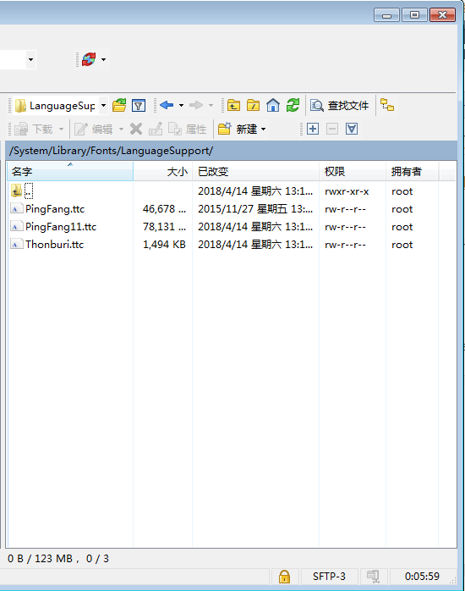Open the 新建 dropdown arrow

[x=263, y=130]
